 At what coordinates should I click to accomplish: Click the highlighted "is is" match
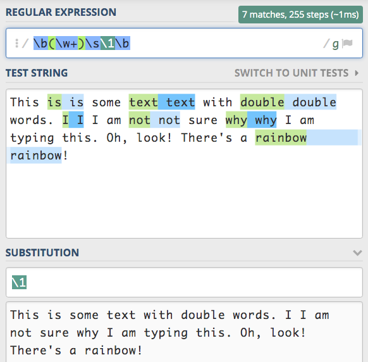tap(66, 102)
